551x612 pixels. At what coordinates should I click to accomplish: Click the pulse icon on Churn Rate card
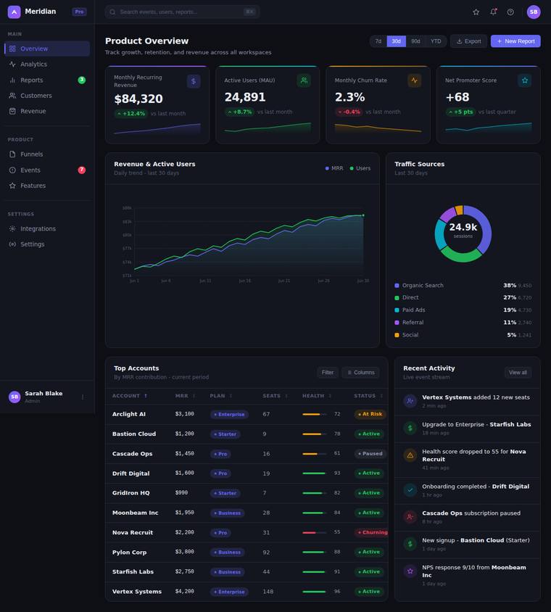click(x=415, y=80)
